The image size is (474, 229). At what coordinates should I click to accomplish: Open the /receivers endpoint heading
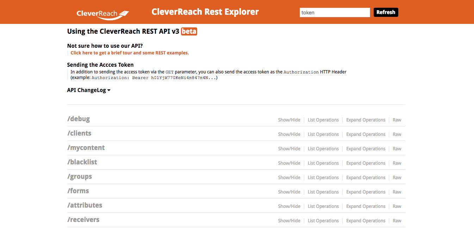click(x=83, y=220)
